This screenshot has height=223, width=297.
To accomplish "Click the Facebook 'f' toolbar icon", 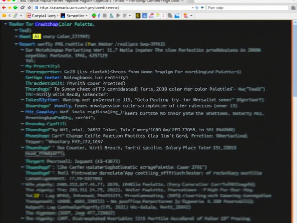I will point(99,16).
